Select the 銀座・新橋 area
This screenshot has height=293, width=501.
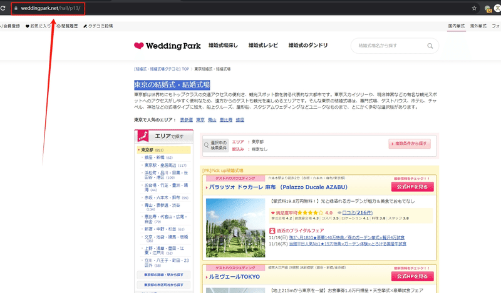[158, 157]
